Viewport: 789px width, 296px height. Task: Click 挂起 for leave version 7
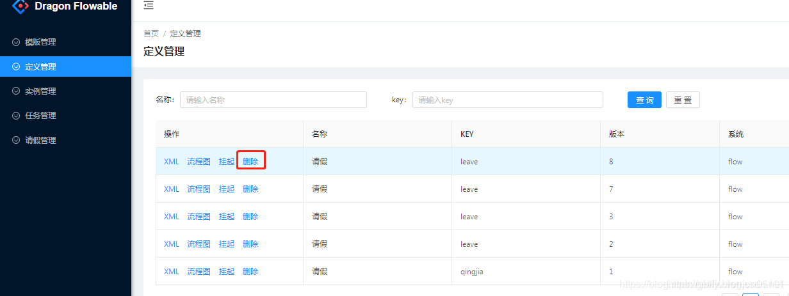227,189
